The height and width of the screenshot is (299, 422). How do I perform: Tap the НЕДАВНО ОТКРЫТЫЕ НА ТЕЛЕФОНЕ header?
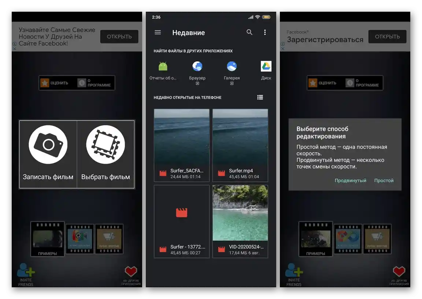click(x=187, y=97)
